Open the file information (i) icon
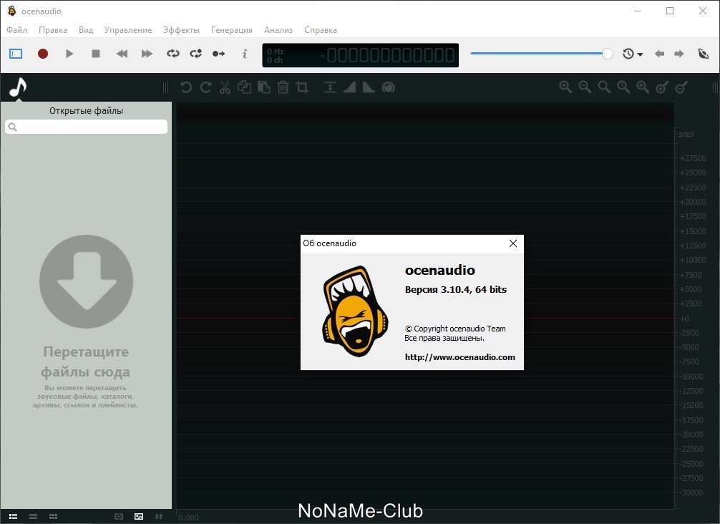This screenshot has width=720, height=524. click(x=245, y=54)
